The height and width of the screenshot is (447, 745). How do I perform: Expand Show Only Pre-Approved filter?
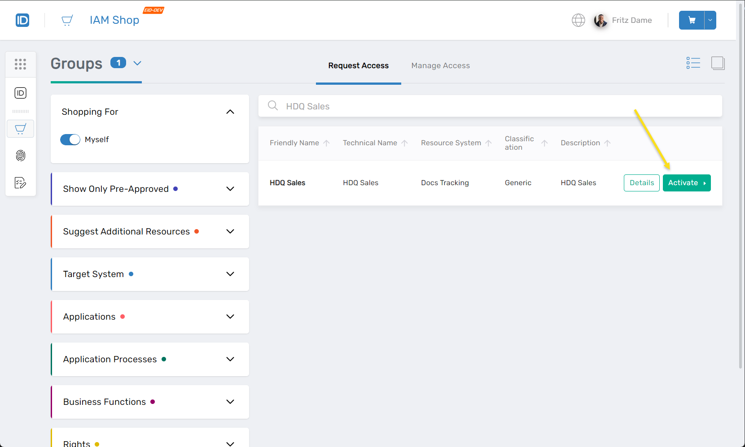tap(230, 189)
